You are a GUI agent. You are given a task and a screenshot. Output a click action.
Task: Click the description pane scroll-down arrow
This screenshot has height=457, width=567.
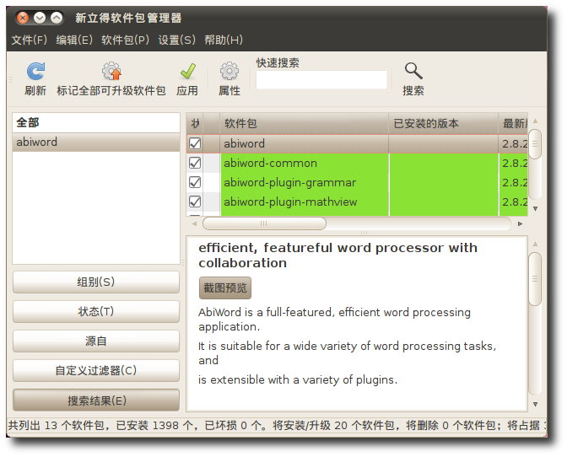(535, 404)
